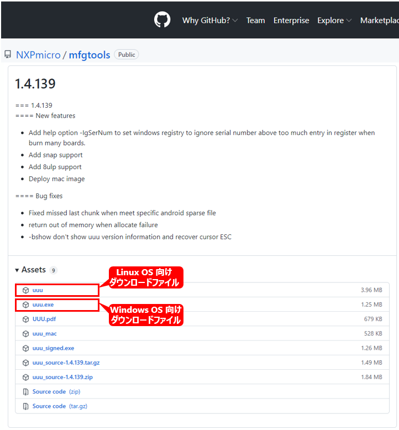Open the Team menu item

(x=255, y=20)
